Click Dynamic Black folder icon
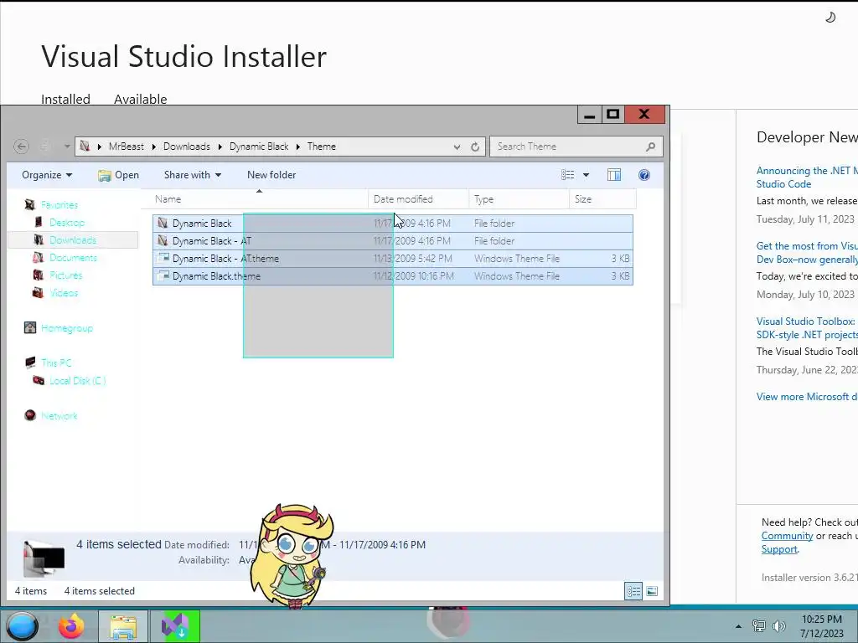 [x=163, y=223]
